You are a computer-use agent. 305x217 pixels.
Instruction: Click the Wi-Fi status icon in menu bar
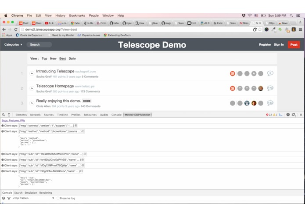[x=250, y=15]
